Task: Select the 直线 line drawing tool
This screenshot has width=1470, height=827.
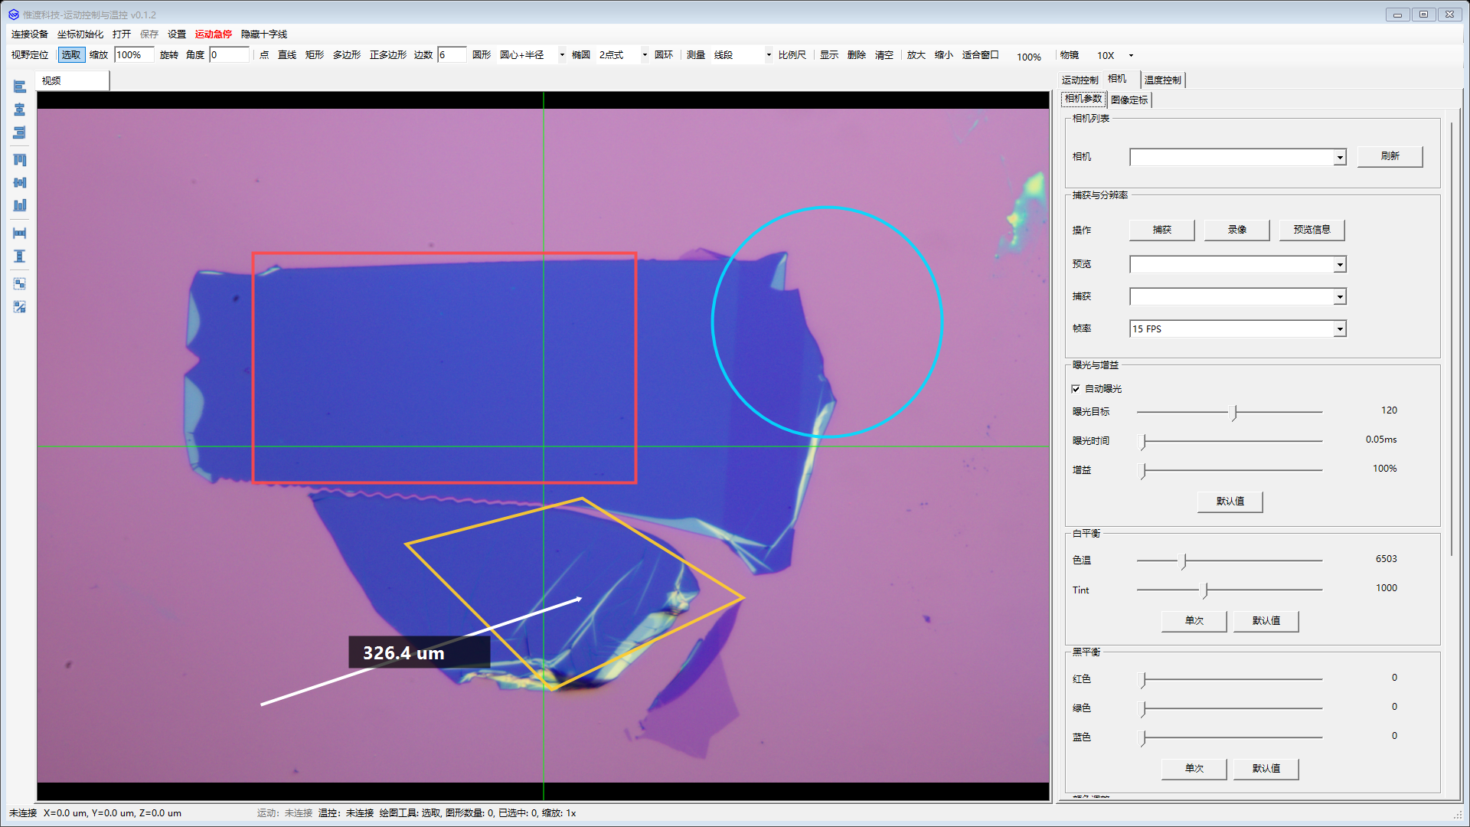Action: [287, 55]
